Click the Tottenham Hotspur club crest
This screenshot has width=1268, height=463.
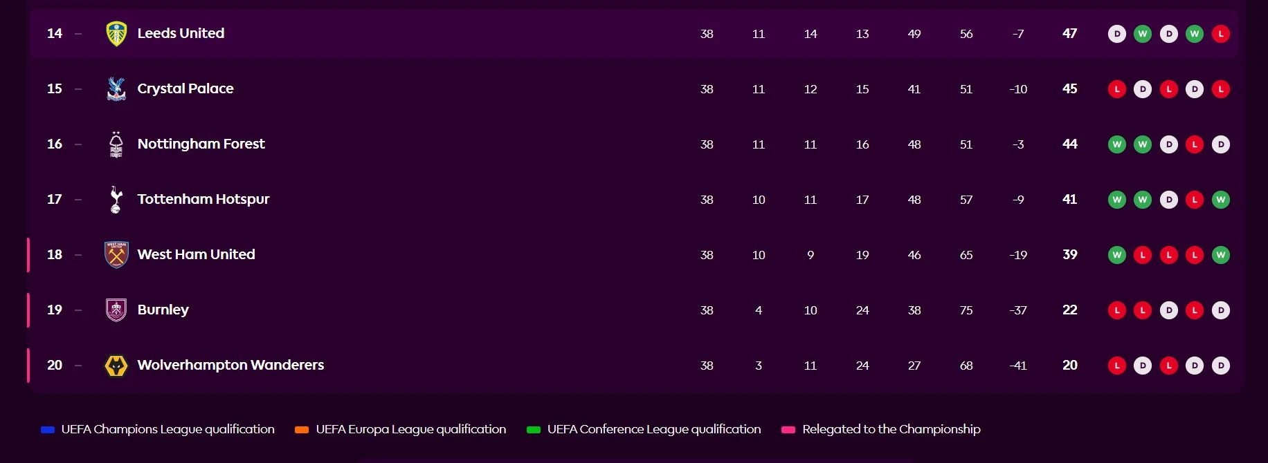tap(116, 200)
